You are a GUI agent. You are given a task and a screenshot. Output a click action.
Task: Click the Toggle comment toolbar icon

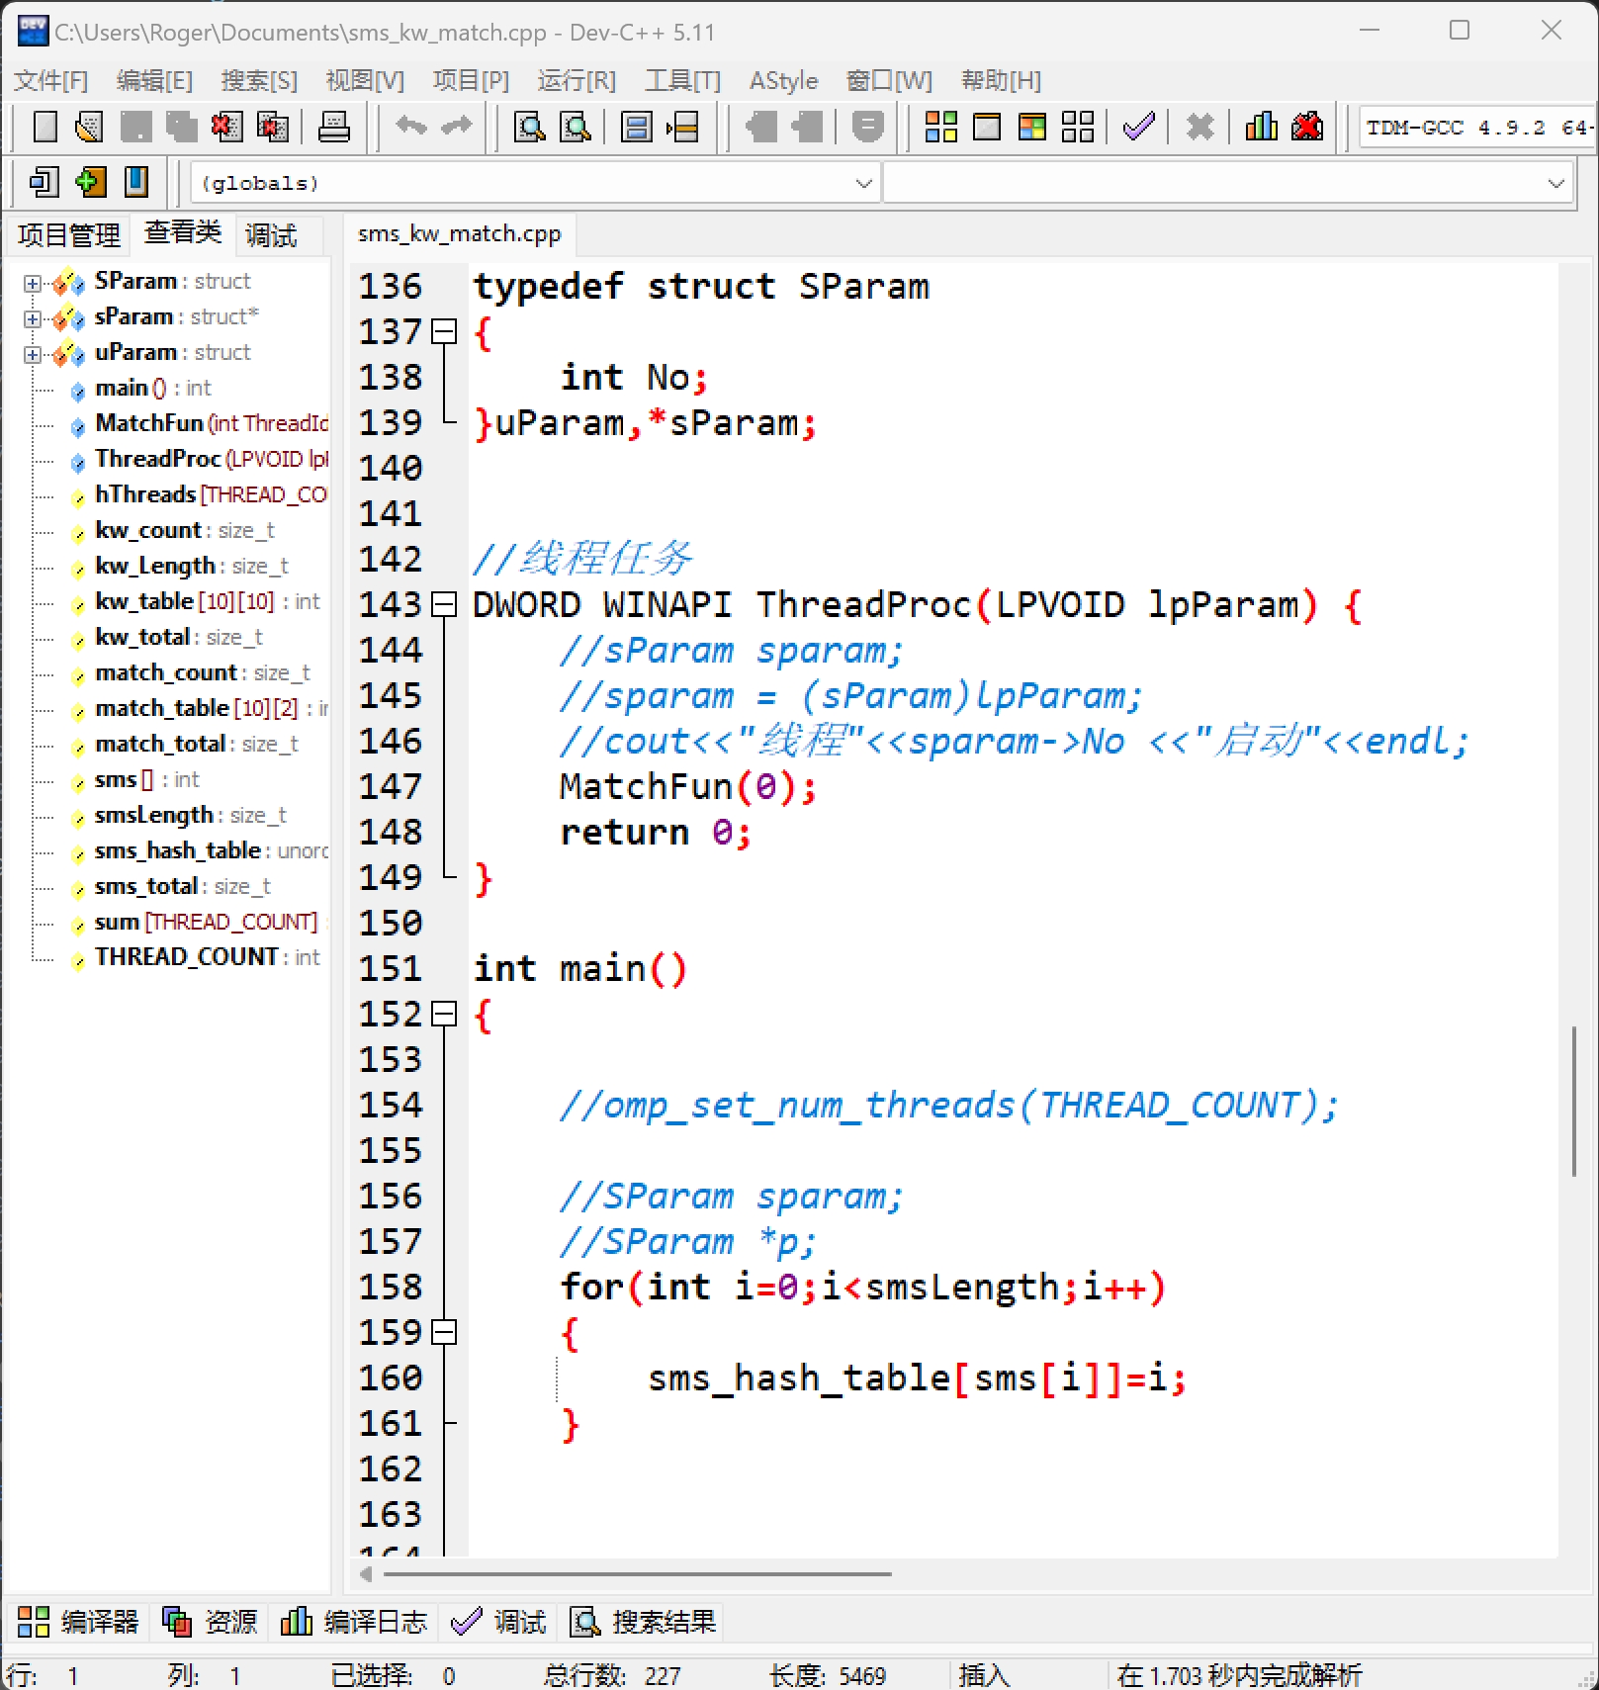867,127
